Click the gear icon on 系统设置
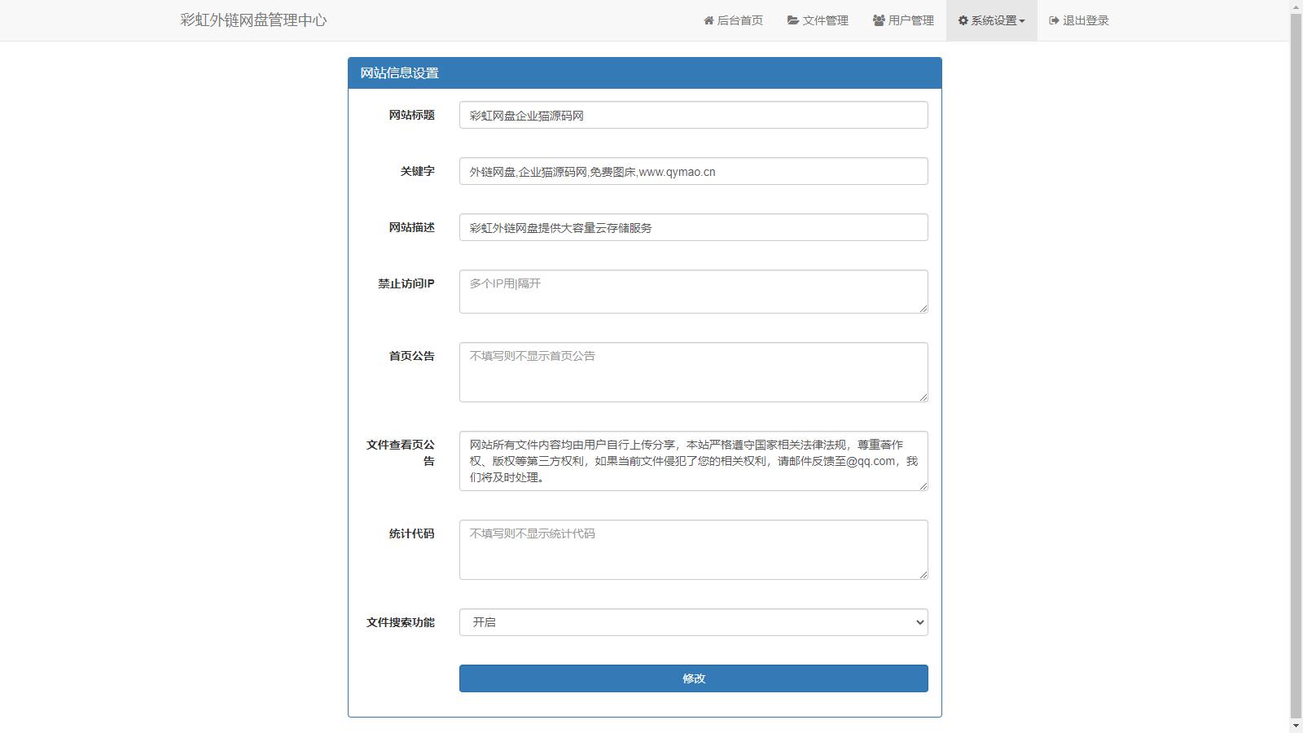The height and width of the screenshot is (733, 1303). [x=962, y=20]
